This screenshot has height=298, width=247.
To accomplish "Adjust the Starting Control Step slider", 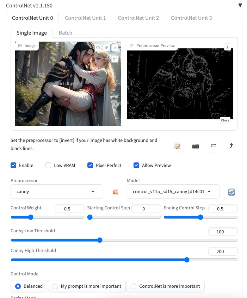I will (124, 217).
